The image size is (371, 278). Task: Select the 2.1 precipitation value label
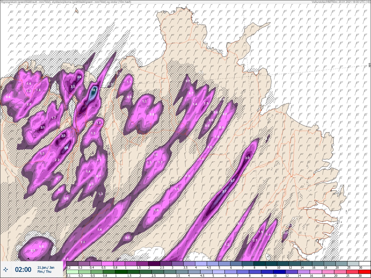coord(255,240)
